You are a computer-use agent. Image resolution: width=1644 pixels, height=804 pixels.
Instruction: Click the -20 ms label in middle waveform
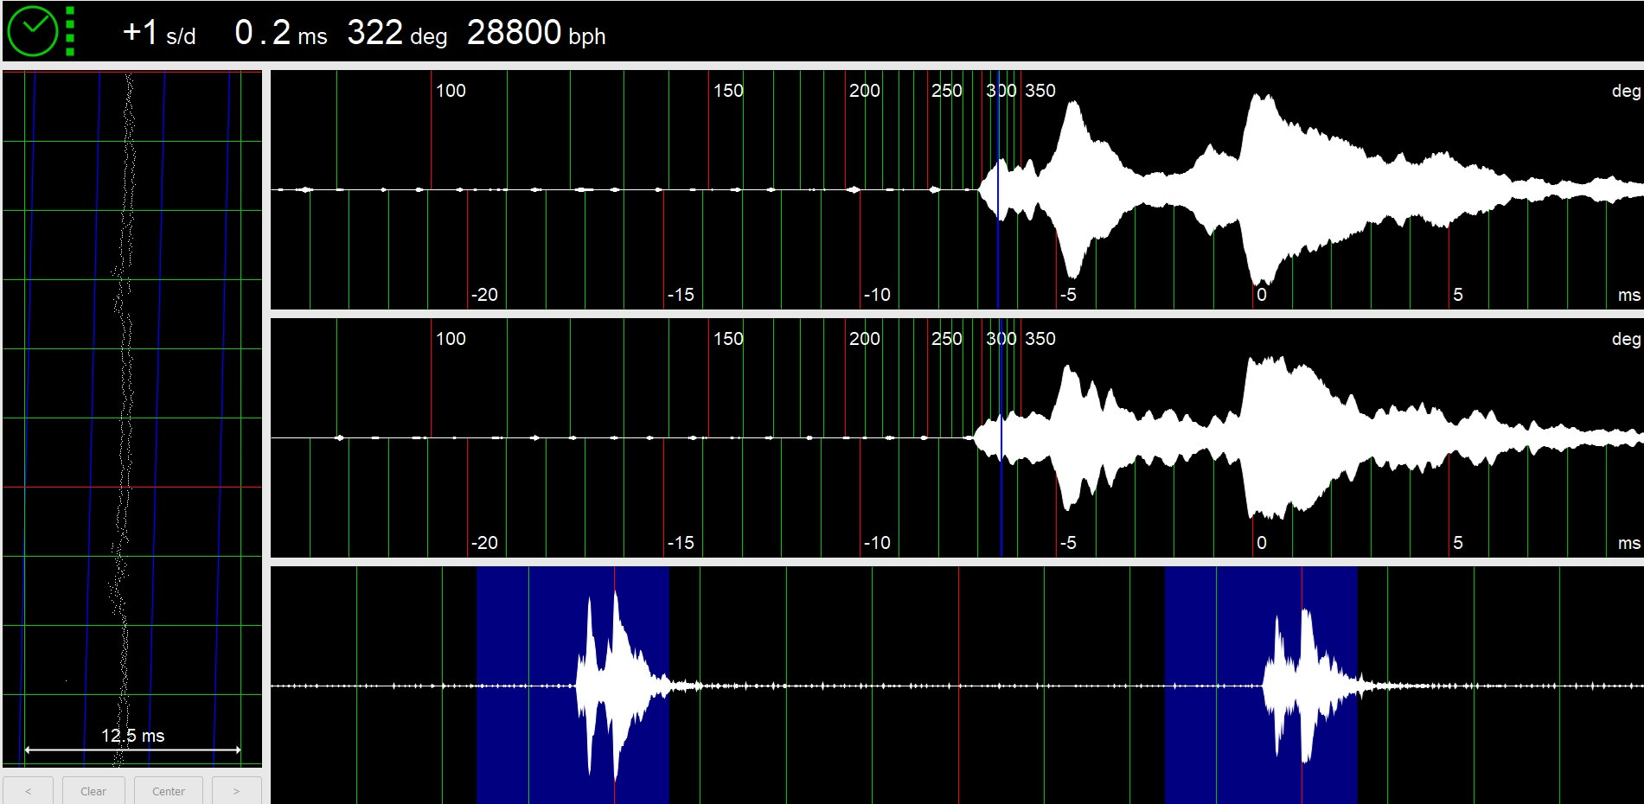[484, 543]
